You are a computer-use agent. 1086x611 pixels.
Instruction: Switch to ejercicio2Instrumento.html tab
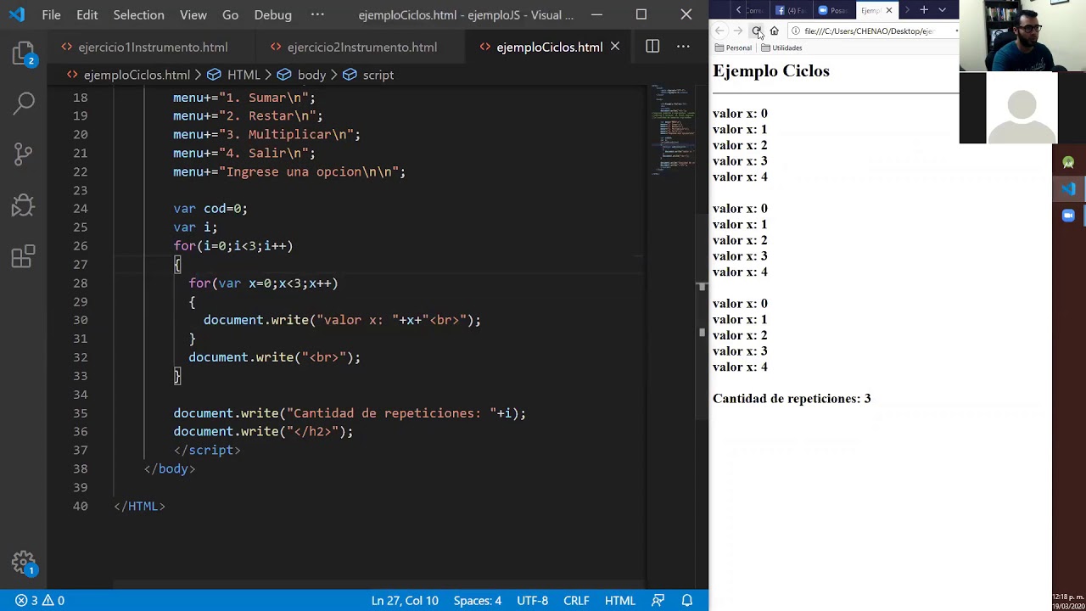tap(361, 47)
